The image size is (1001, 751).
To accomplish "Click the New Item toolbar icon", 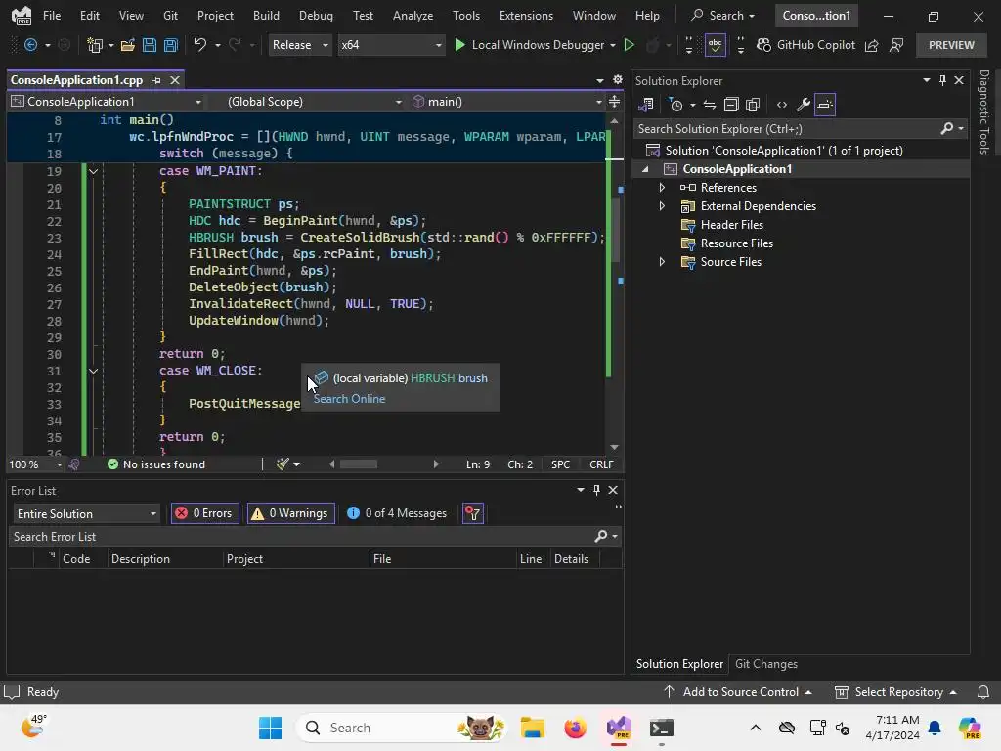I will point(95,45).
